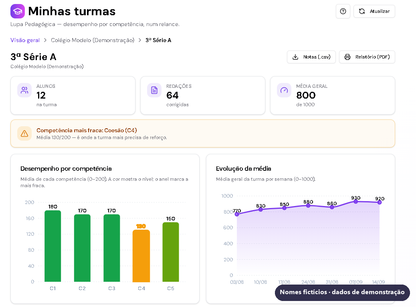Click the Alunos count value 12
416x307 pixels.
tap(41, 95)
